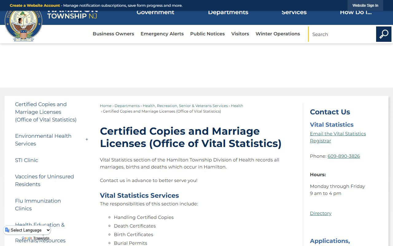Go to Home breadcrumb
This screenshot has height=246, width=393.
pyautogui.click(x=106, y=106)
